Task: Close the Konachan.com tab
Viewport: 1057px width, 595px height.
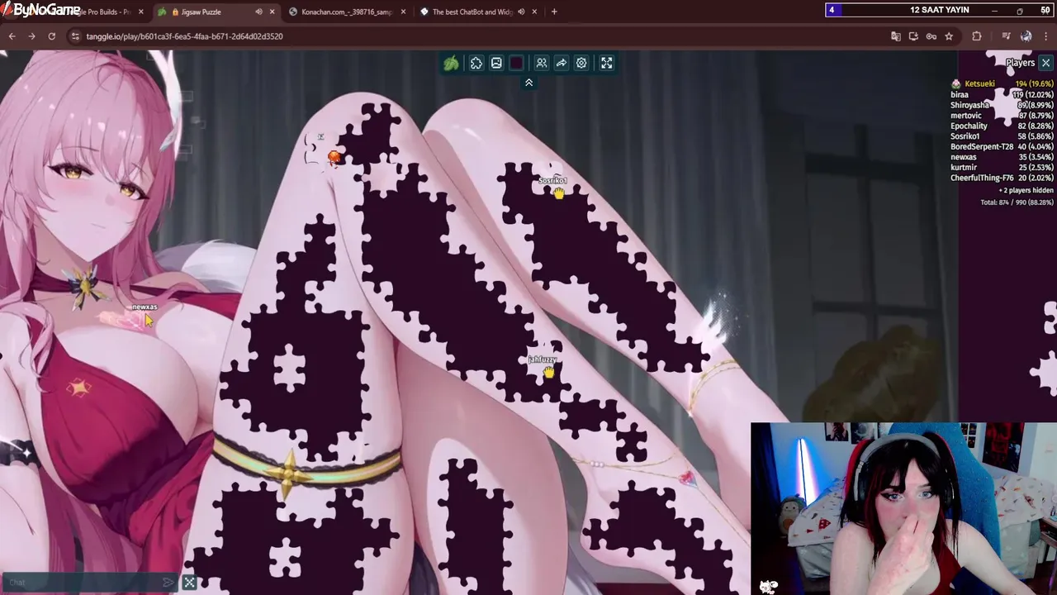Action: coord(401,12)
